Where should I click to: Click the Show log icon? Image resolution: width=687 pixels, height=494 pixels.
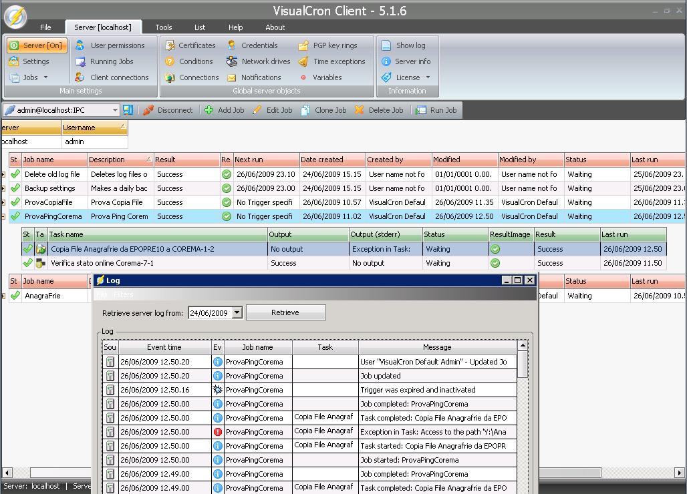point(386,45)
